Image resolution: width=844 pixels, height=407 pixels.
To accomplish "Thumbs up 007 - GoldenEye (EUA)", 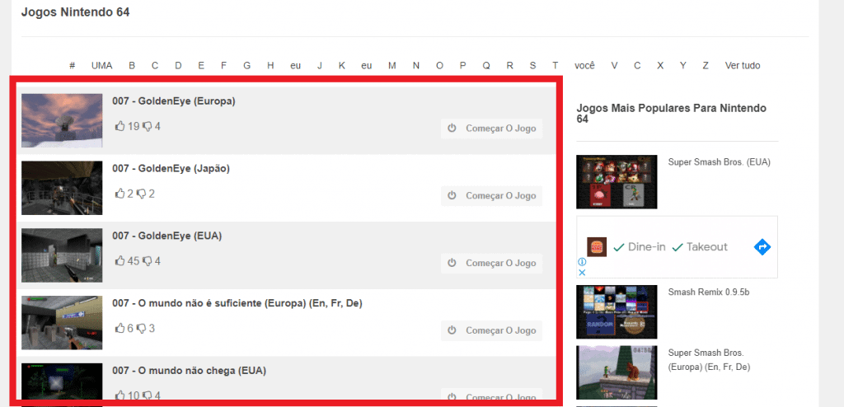I will [120, 261].
